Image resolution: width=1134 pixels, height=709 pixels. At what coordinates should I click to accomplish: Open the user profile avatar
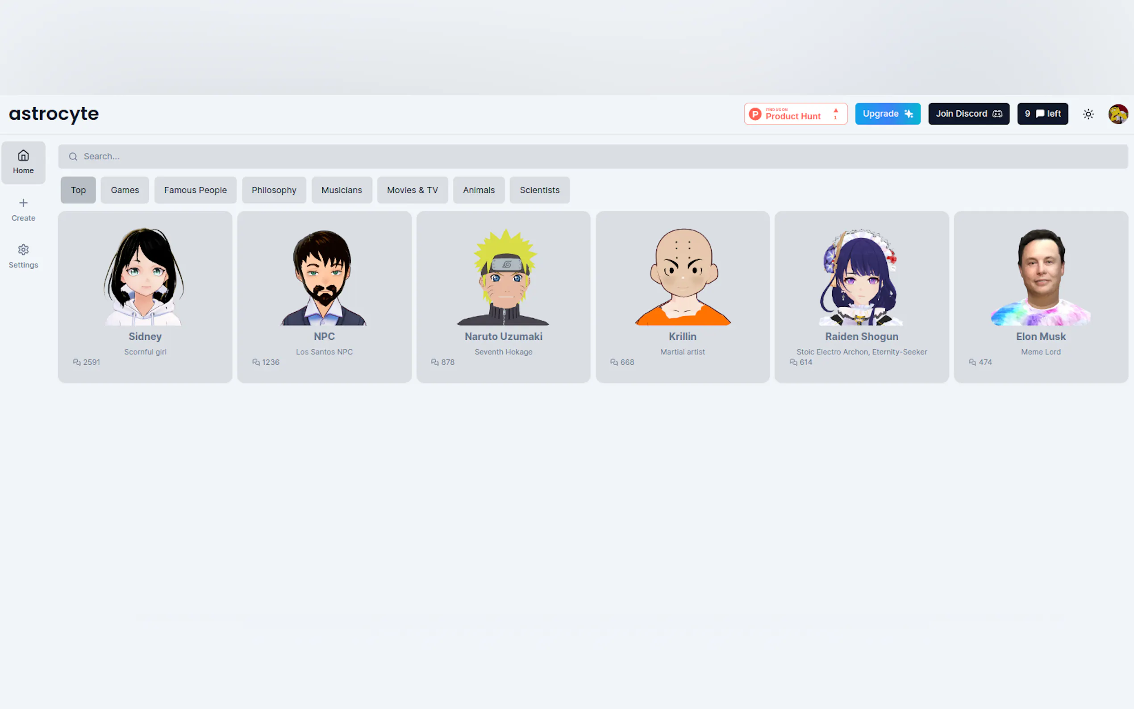1117,114
